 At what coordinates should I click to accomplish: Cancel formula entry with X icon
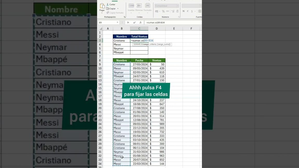pyautogui.click(x=128, y=23)
